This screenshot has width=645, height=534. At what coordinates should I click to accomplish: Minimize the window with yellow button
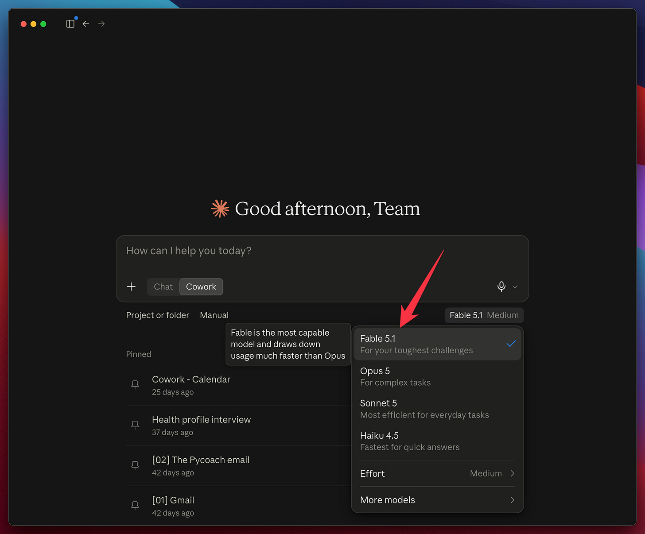click(34, 24)
